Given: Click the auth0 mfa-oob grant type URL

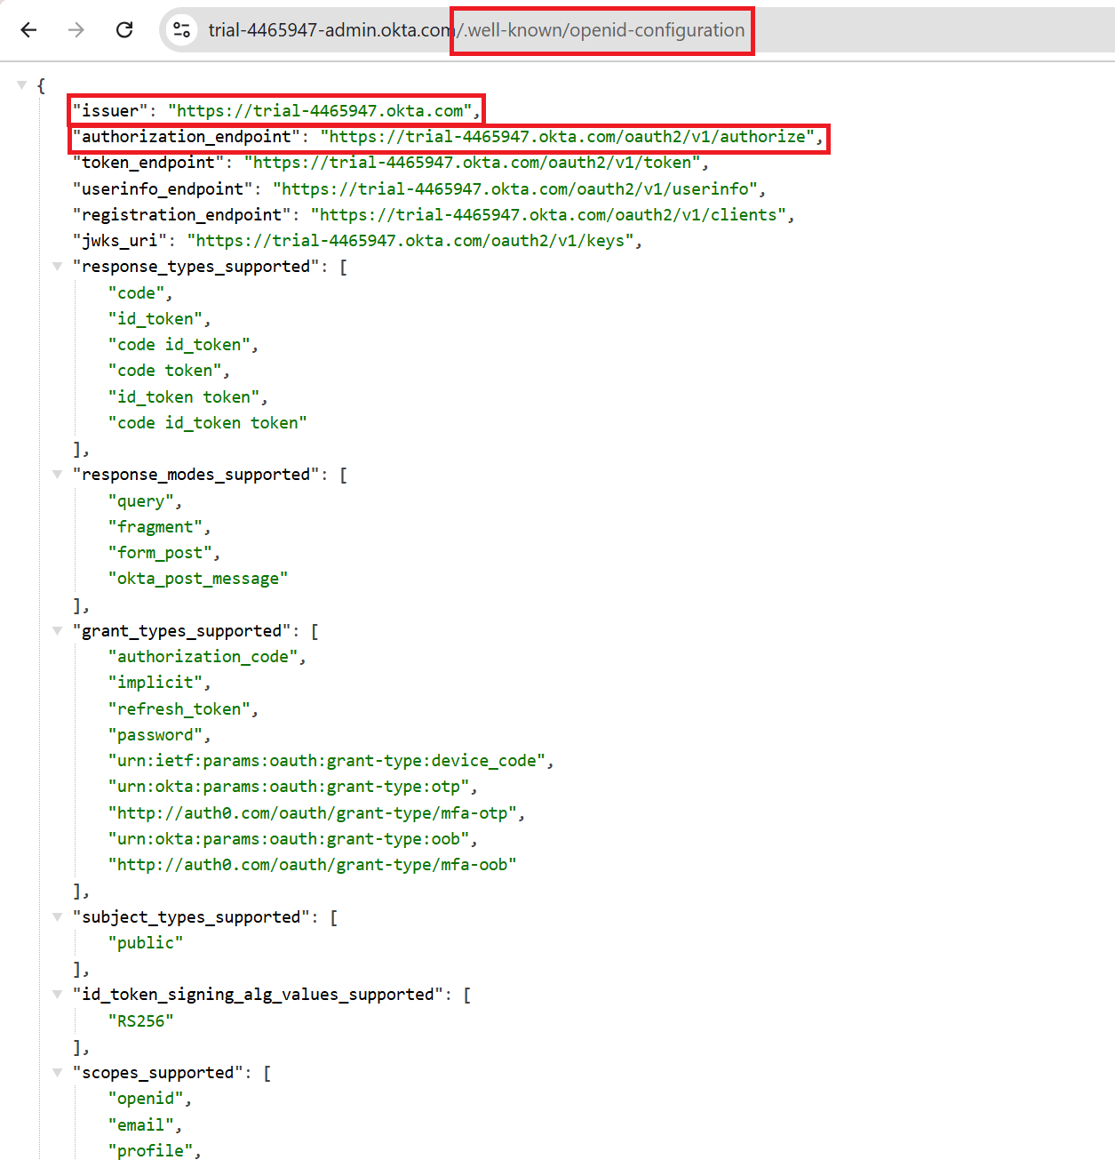Looking at the screenshot, I should pyautogui.click(x=313, y=865).
